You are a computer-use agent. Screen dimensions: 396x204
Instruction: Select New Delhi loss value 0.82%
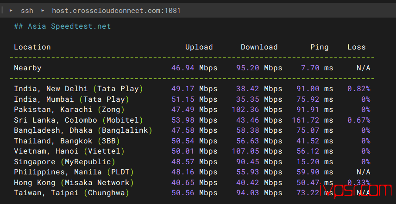(x=359, y=89)
